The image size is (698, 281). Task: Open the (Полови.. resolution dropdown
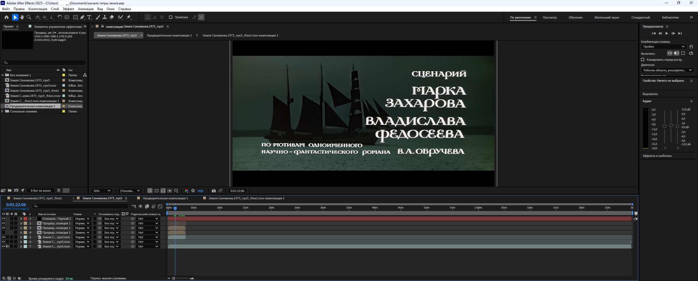pyautogui.click(x=130, y=191)
